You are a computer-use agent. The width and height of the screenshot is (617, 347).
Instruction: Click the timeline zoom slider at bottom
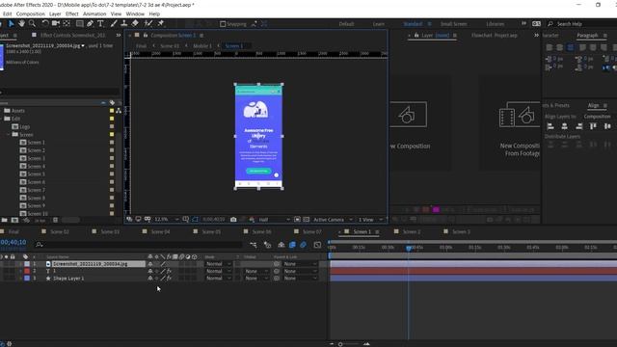(x=349, y=344)
